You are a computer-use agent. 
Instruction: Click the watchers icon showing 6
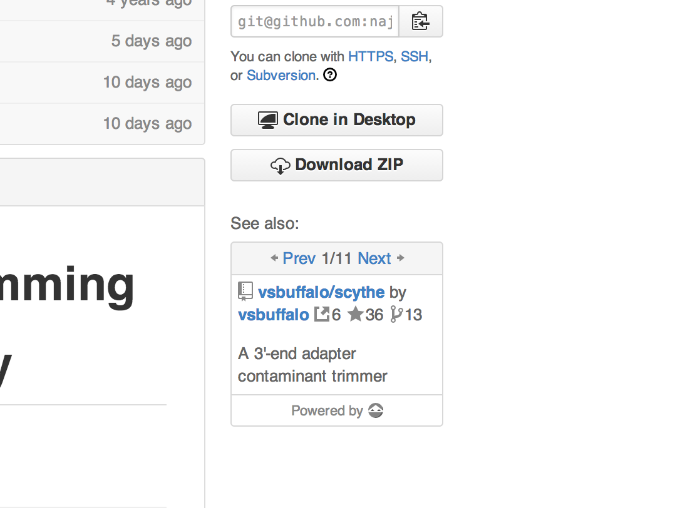(x=322, y=314)
